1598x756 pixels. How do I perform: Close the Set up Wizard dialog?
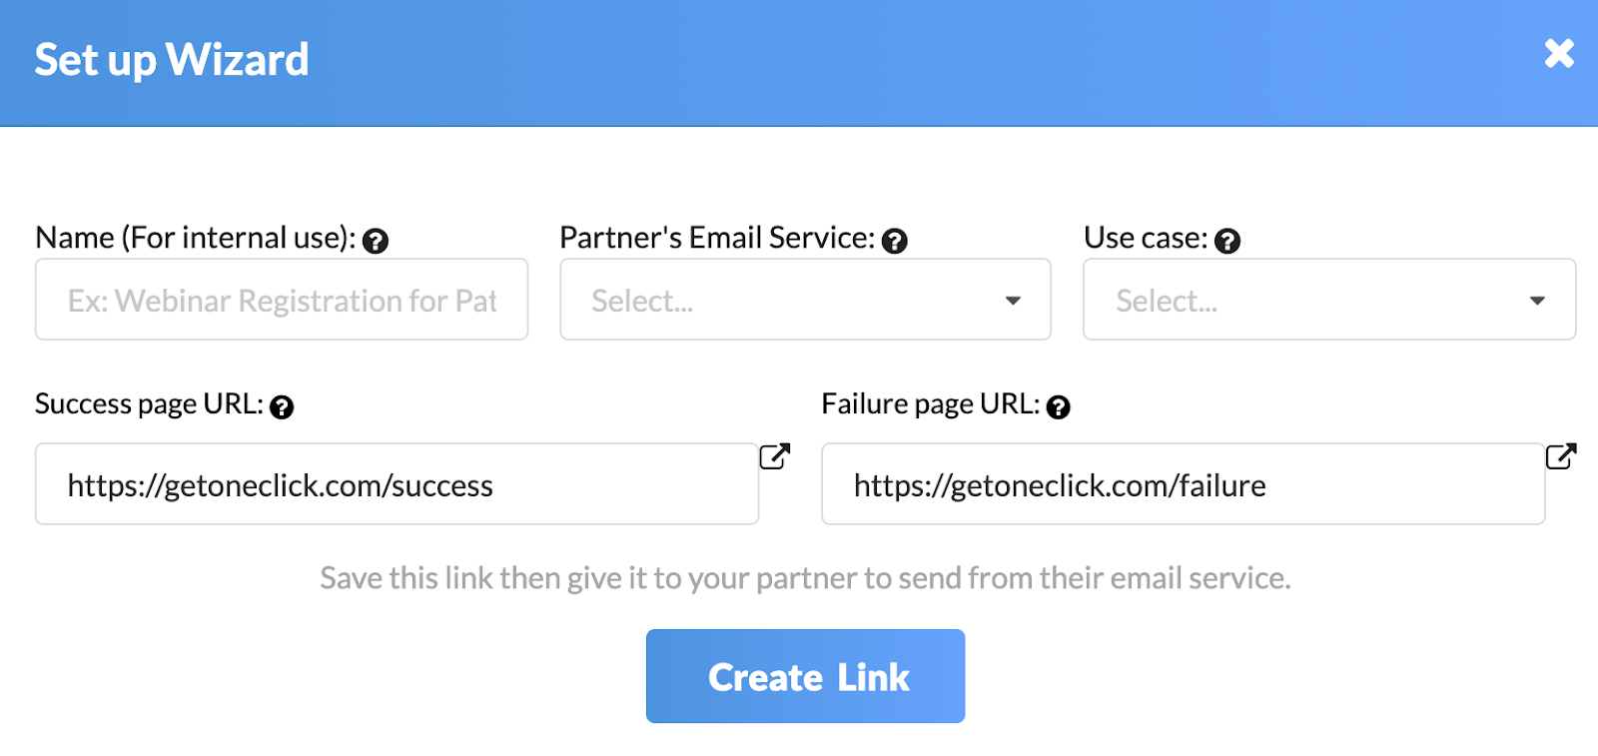point(1558,54)
